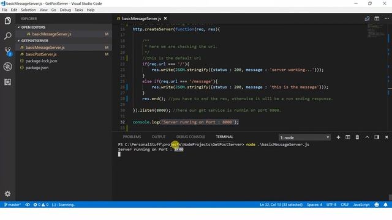Viewport: 392px width, 220px height.
Task: Change end of line sequence CRLF
Action: 344,205
